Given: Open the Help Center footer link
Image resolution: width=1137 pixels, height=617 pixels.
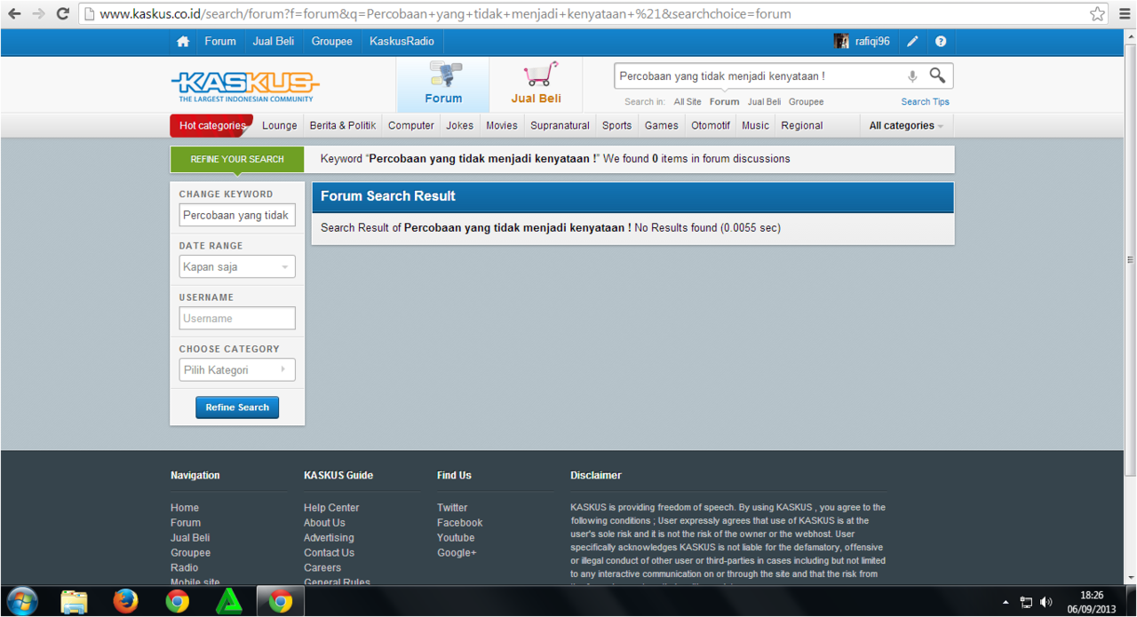Looking at the screenshot, I should [331, 508].
